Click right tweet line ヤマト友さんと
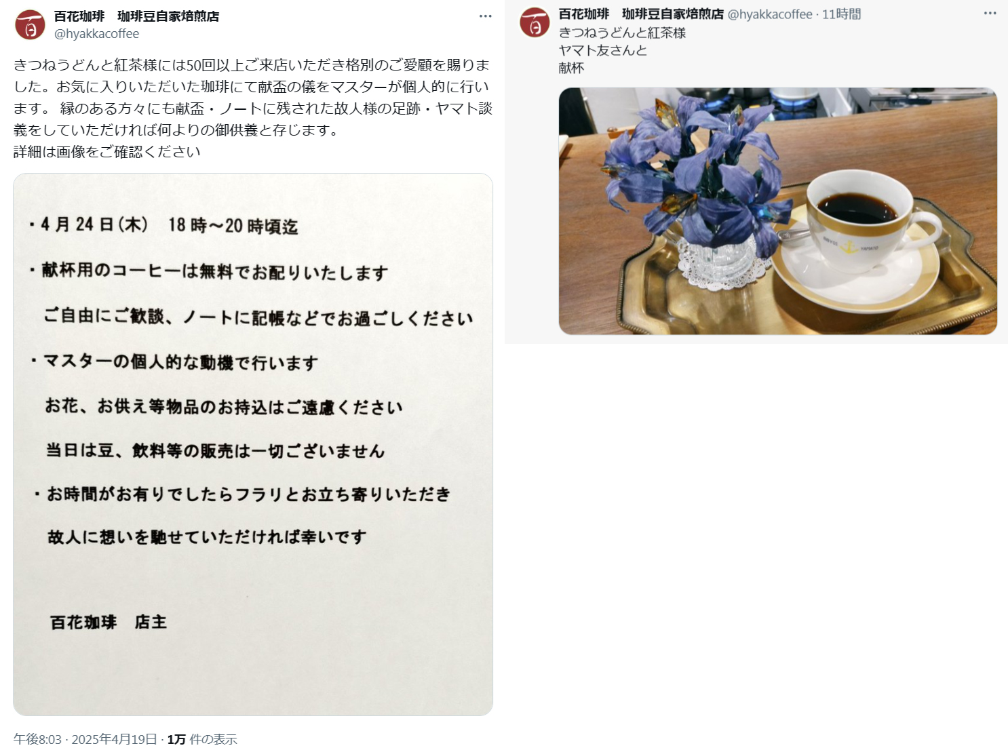This screenshot has height=750, width=1008. coord(603,50)
